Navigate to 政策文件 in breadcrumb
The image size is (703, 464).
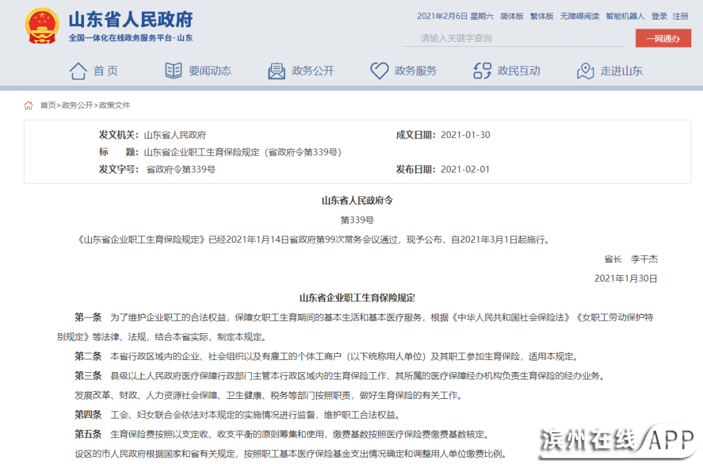click(115, 105)
